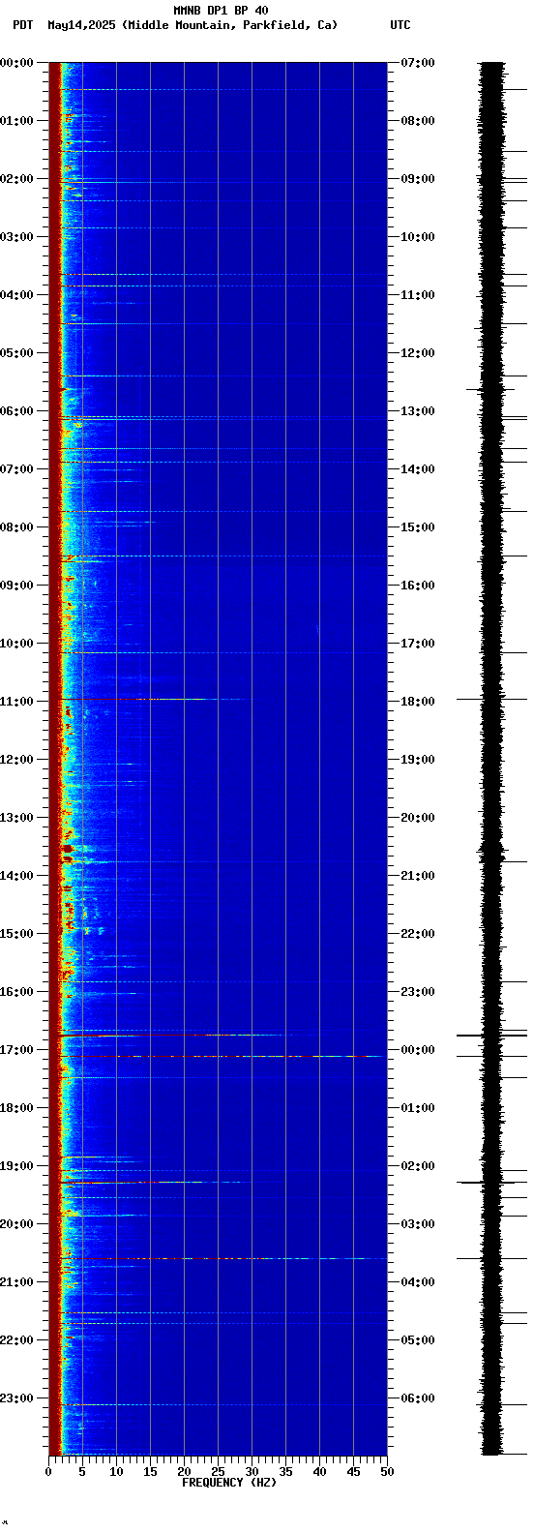534x1533 pixels.
Task: Click the 19:00 PDT time label
Action: pyautogui.click(x=16, y=1166)
